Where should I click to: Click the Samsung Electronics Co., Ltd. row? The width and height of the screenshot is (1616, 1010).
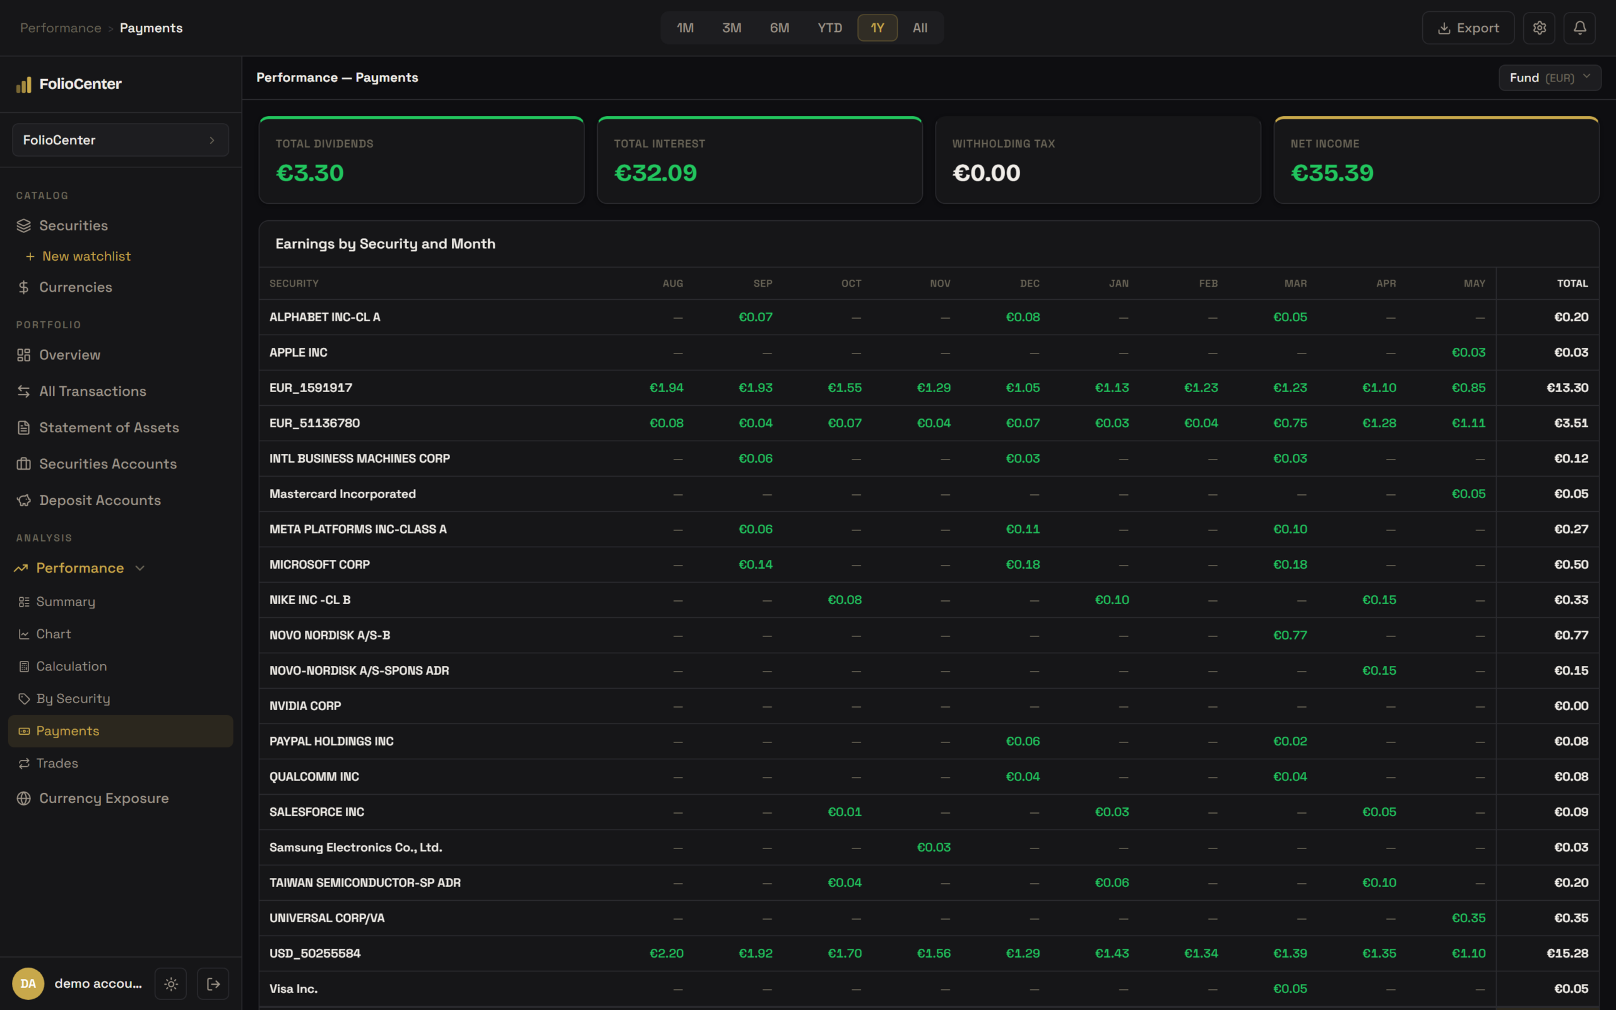[929, 848]
